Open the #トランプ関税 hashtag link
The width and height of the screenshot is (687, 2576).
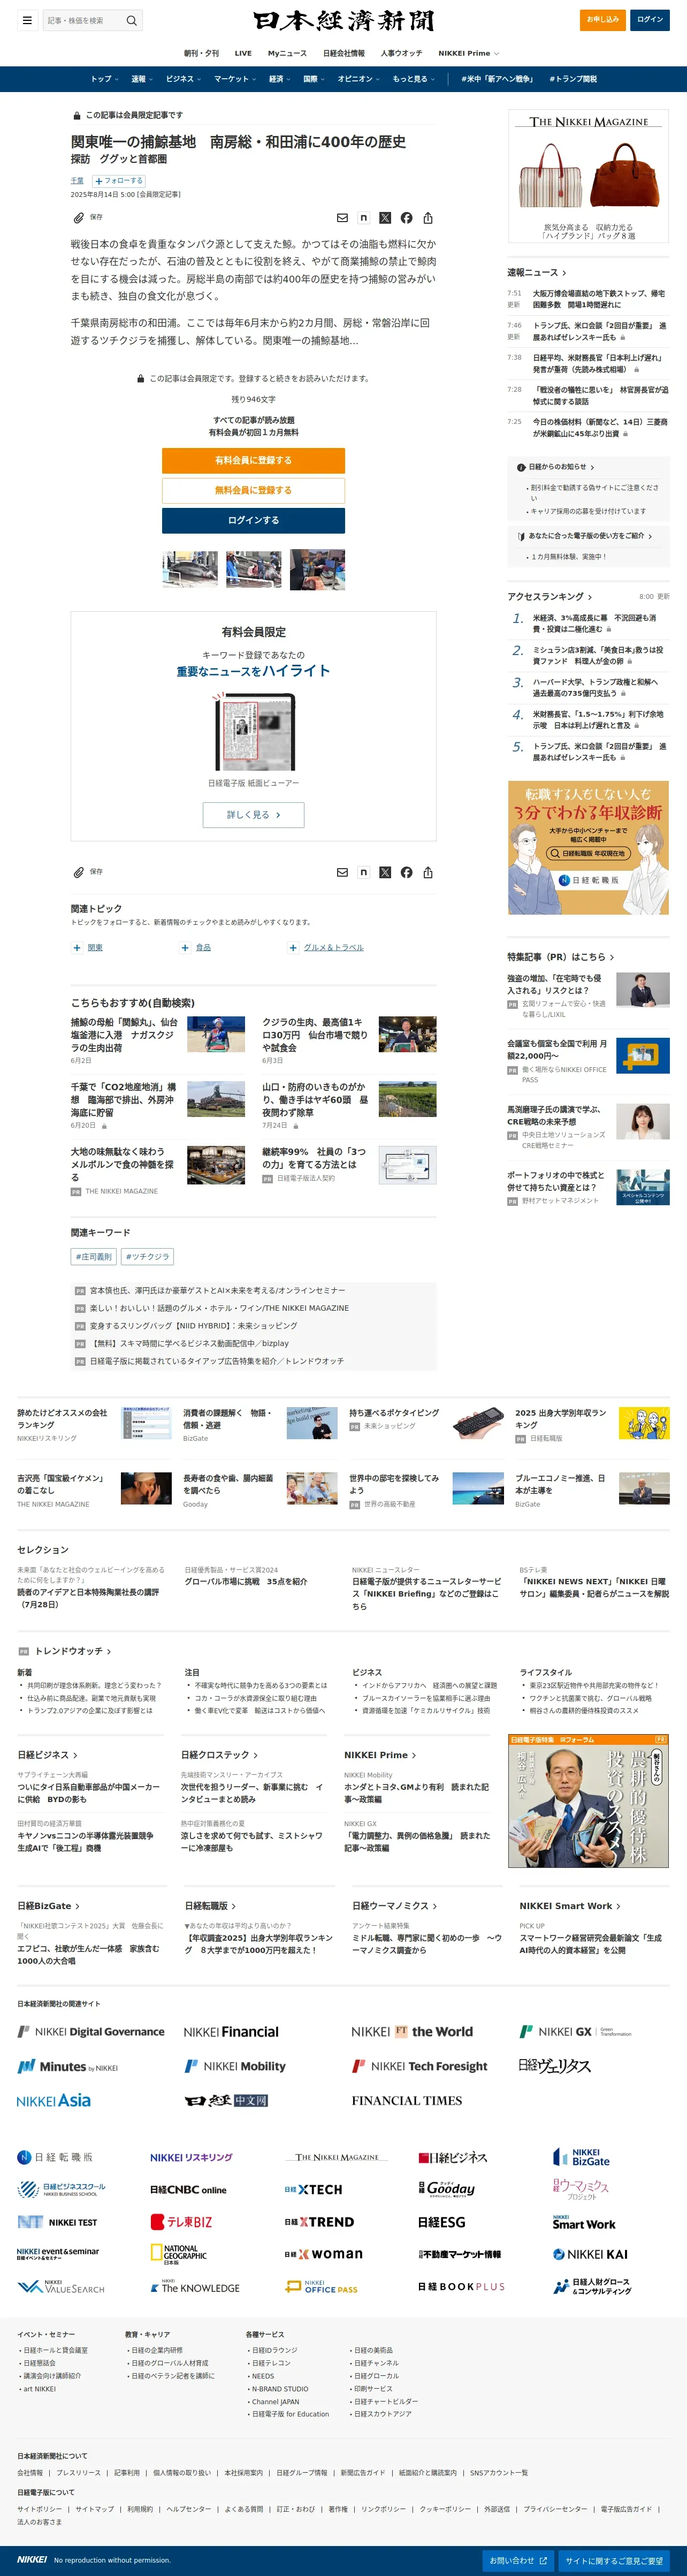(573, 79)
